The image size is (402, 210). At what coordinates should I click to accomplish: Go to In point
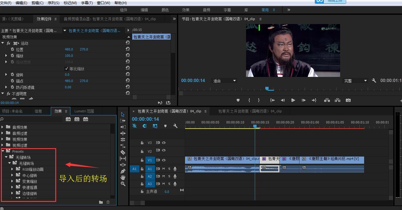coord(272,100)
